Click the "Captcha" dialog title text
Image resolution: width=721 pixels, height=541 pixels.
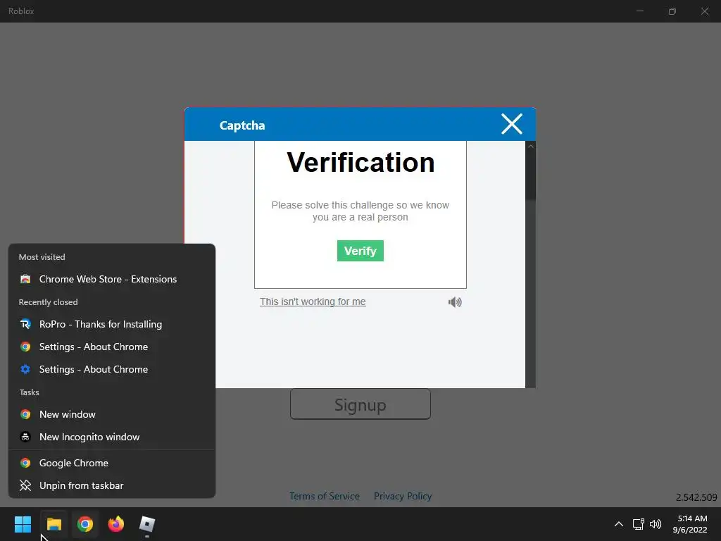[x=242, y=125]
